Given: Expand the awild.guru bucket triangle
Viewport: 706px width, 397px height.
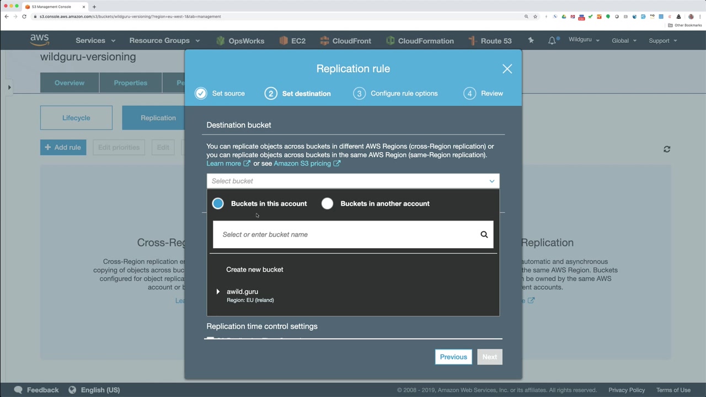Looking at the screenshot, I should 218,292.
